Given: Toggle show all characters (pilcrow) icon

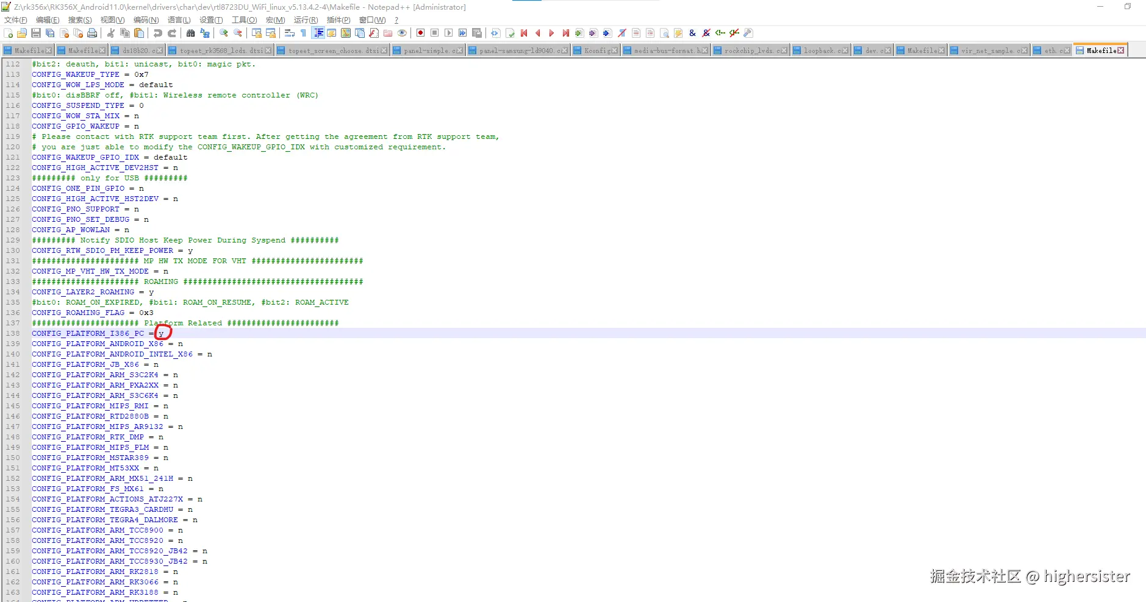Looking at the screenshot, I should pos(304,33).
